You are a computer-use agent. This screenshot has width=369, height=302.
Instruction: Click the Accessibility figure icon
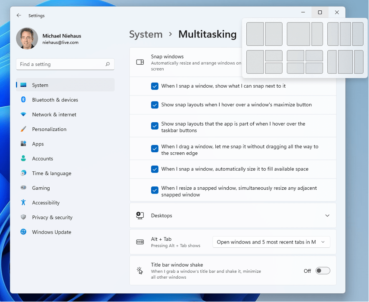23,203
